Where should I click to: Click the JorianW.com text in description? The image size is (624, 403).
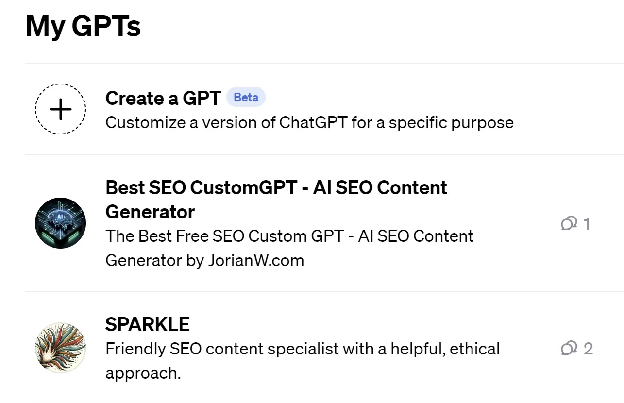(x=256, y=261)
